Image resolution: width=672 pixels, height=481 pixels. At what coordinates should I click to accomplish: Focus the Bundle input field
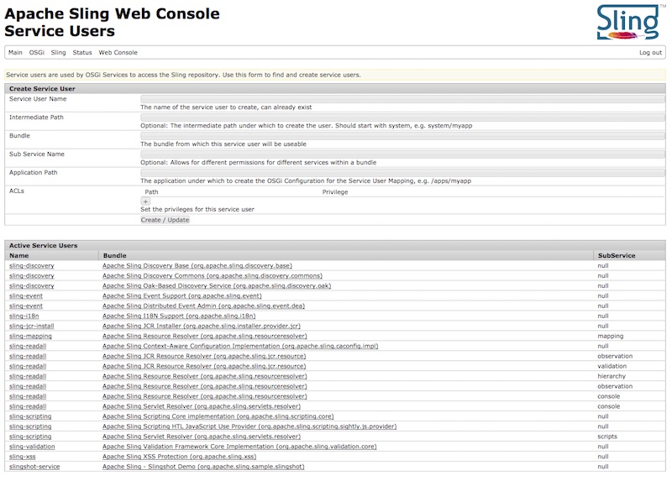point(402,135)
